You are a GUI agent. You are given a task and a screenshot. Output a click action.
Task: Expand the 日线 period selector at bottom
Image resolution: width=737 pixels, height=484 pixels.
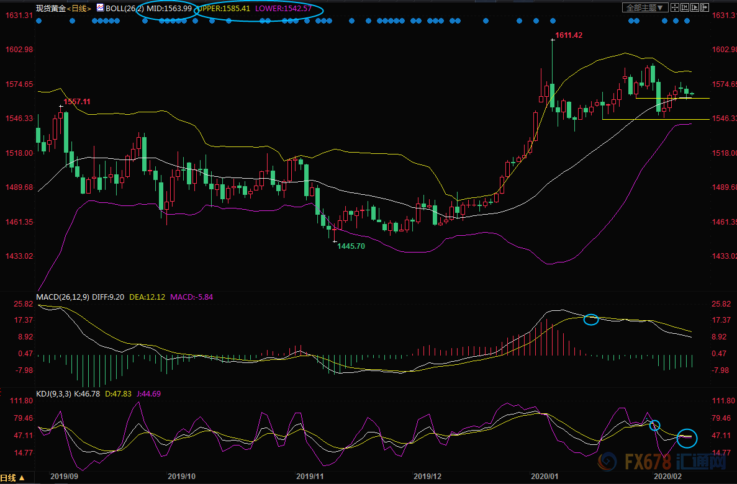(12, 478)
